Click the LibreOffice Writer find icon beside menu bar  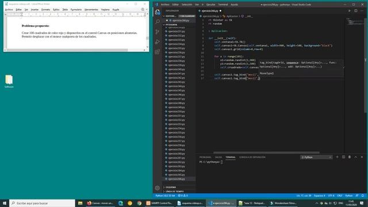(x=143, y=9)
